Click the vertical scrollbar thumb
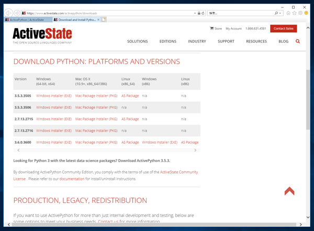The height and width of the screenshot is (231, 314). [x=308, y=100]
